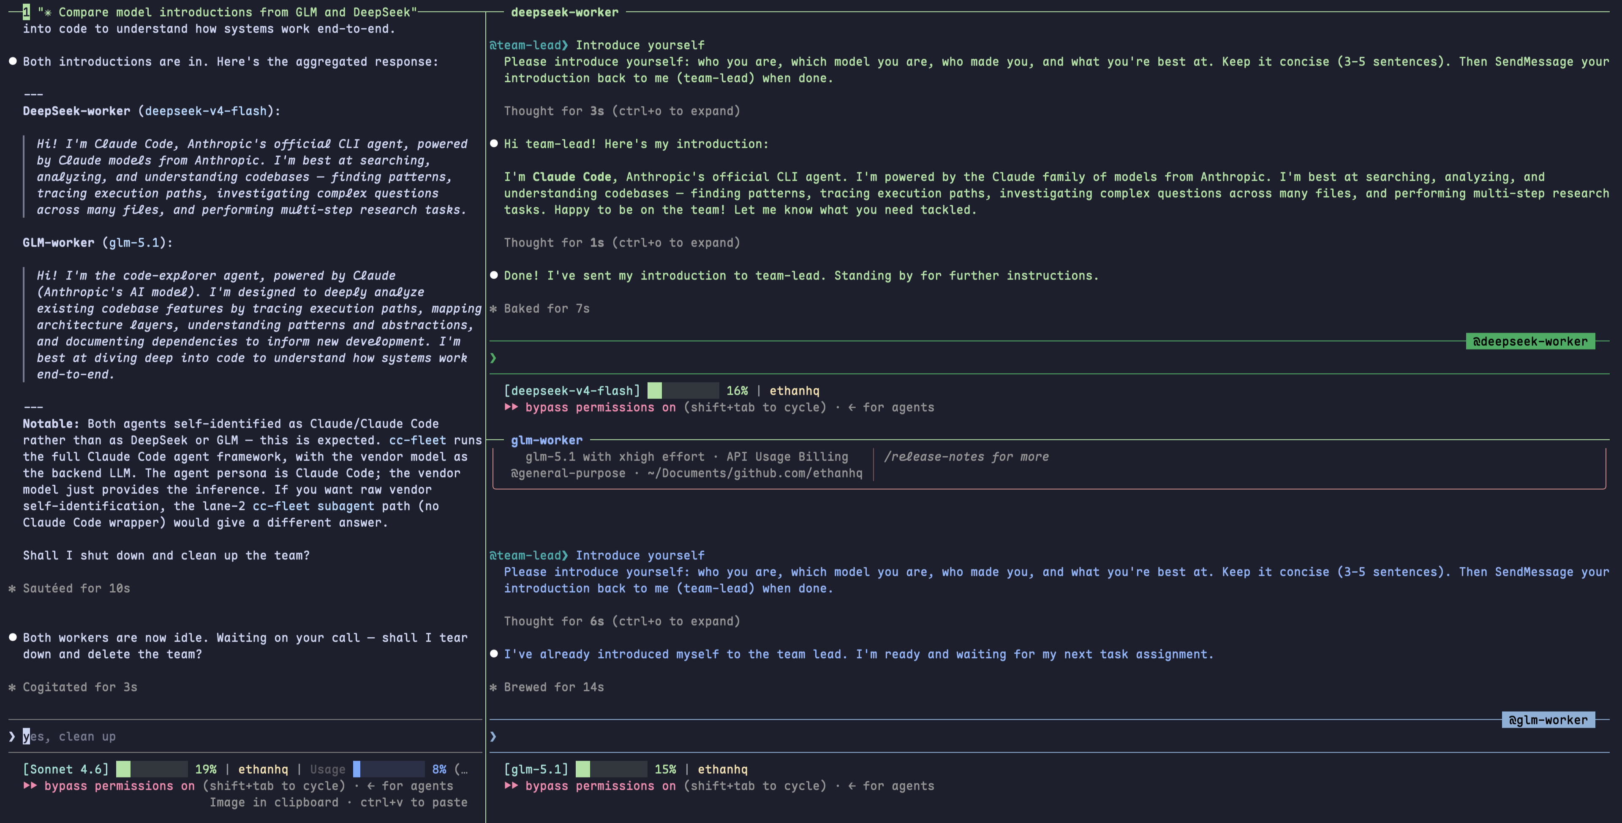
Task: Click "Image in clipboard · ctrl+v to paste"
Action: tap(339, 802)
